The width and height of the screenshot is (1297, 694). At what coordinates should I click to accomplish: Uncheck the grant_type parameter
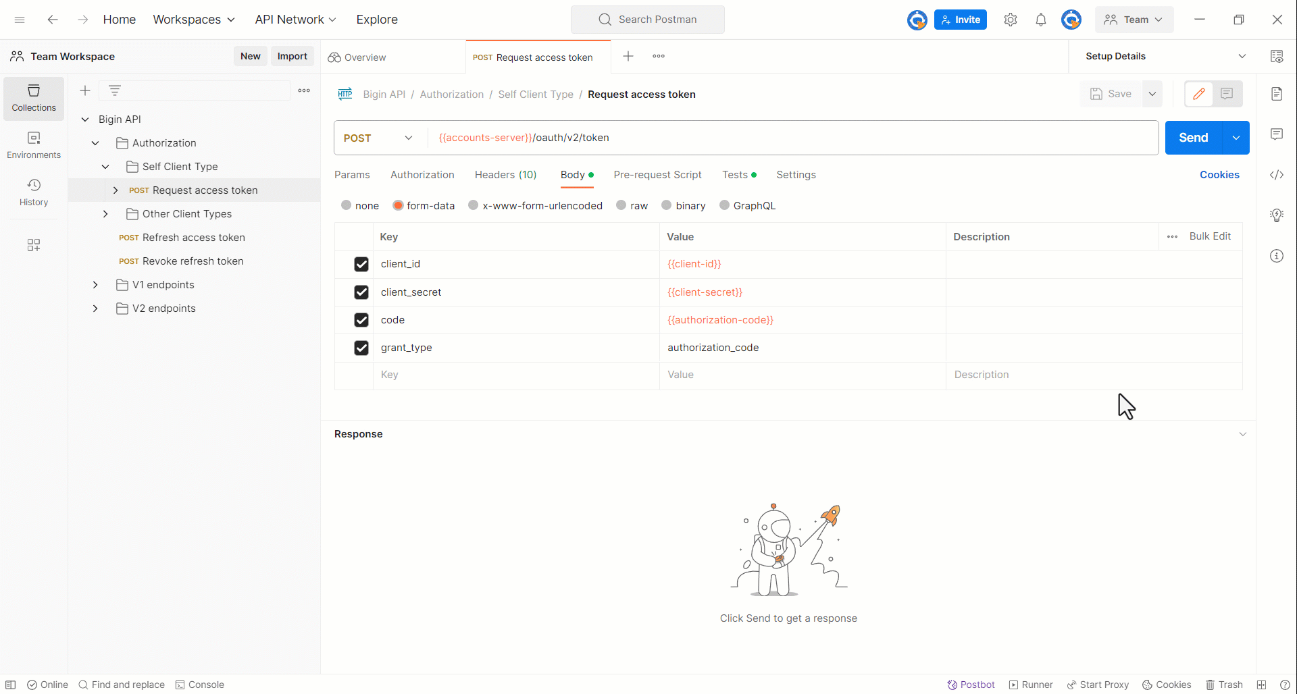(x=361, y=348)
